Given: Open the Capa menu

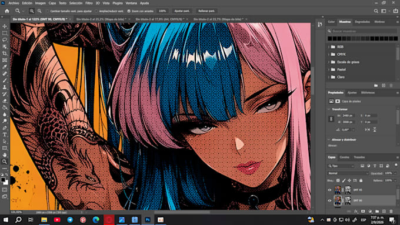Looking at the screenshot, I should pos(52,3).
